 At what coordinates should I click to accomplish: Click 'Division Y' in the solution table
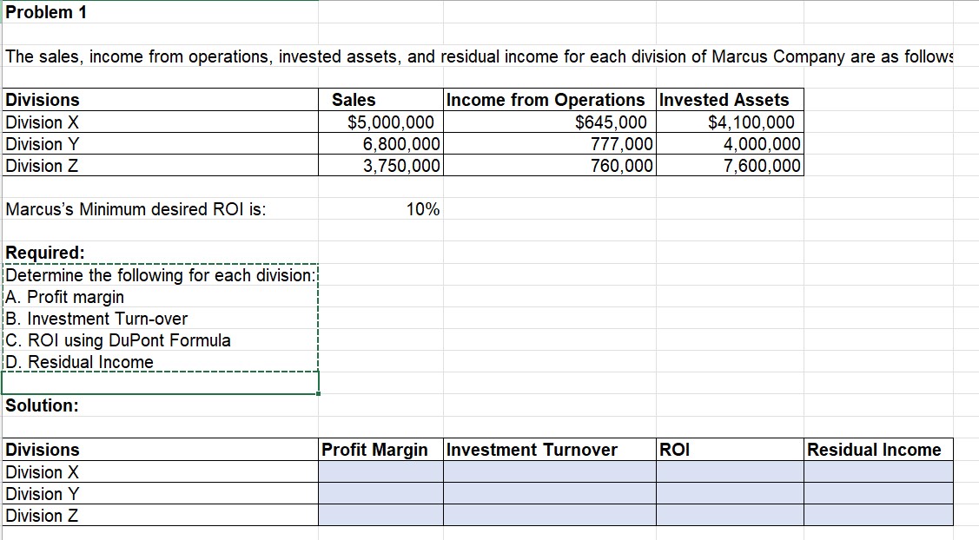[x=160, y=493]
